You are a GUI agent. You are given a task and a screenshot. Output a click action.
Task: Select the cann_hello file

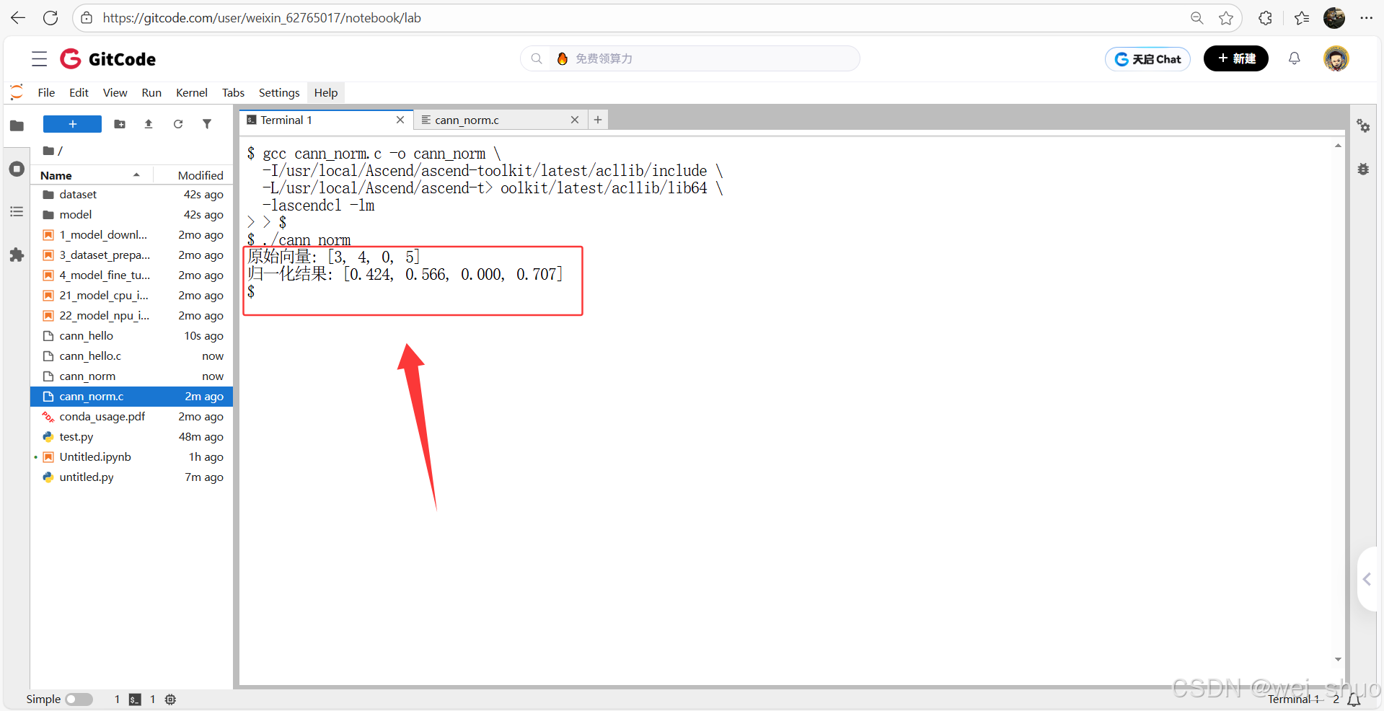point(132,336)
